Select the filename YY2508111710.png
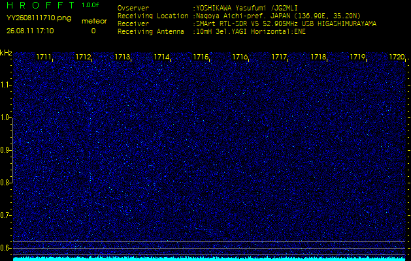411x261 pixels. click(39, 18)
